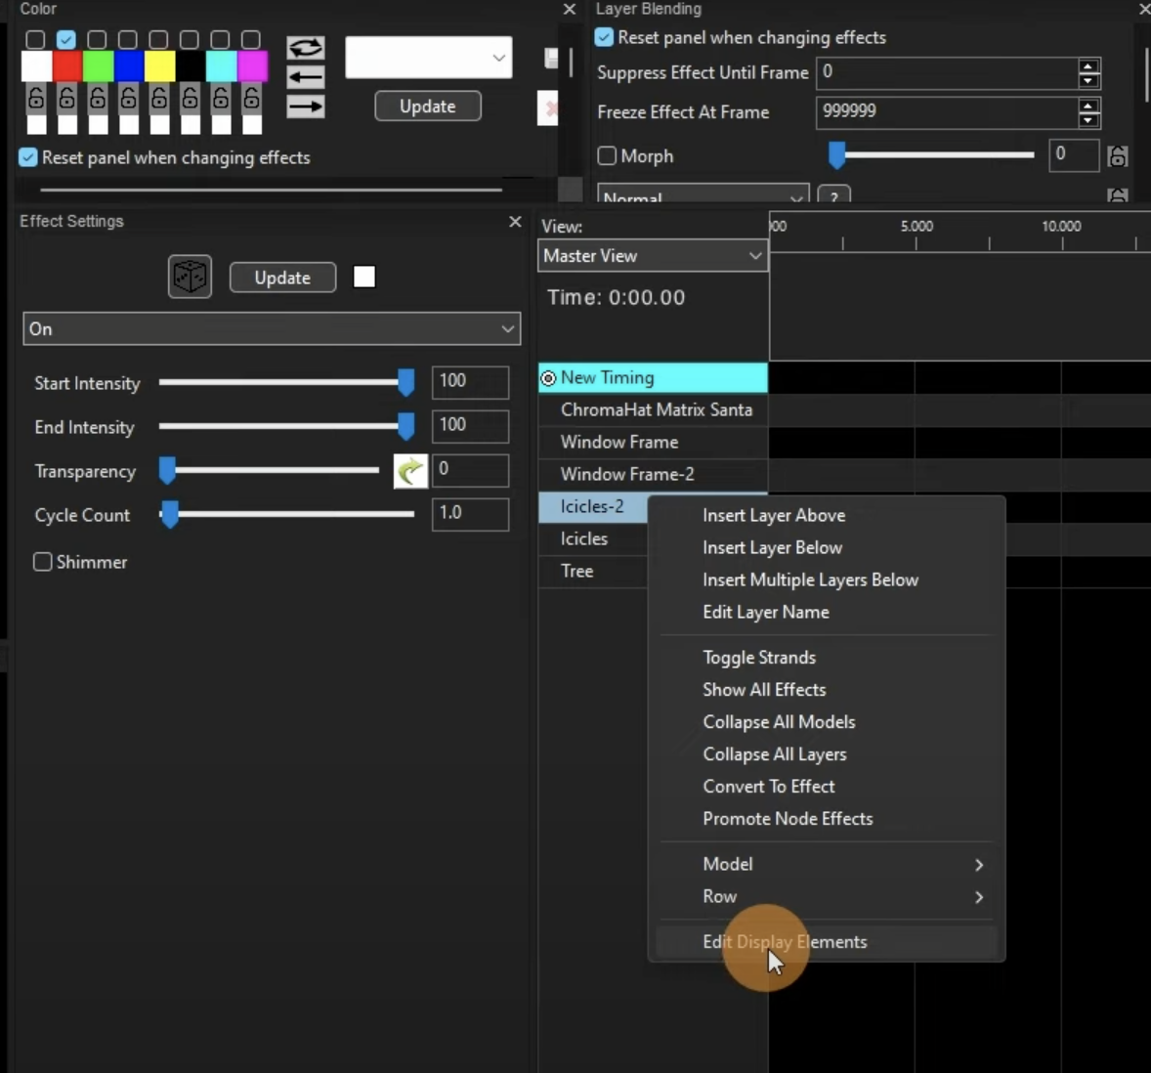Pick the blue color swatch
This screenshot has height=1073, width=1151.
click(128, 66)
